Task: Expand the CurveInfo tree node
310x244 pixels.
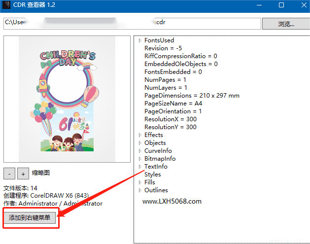Action: pos(140,151)
